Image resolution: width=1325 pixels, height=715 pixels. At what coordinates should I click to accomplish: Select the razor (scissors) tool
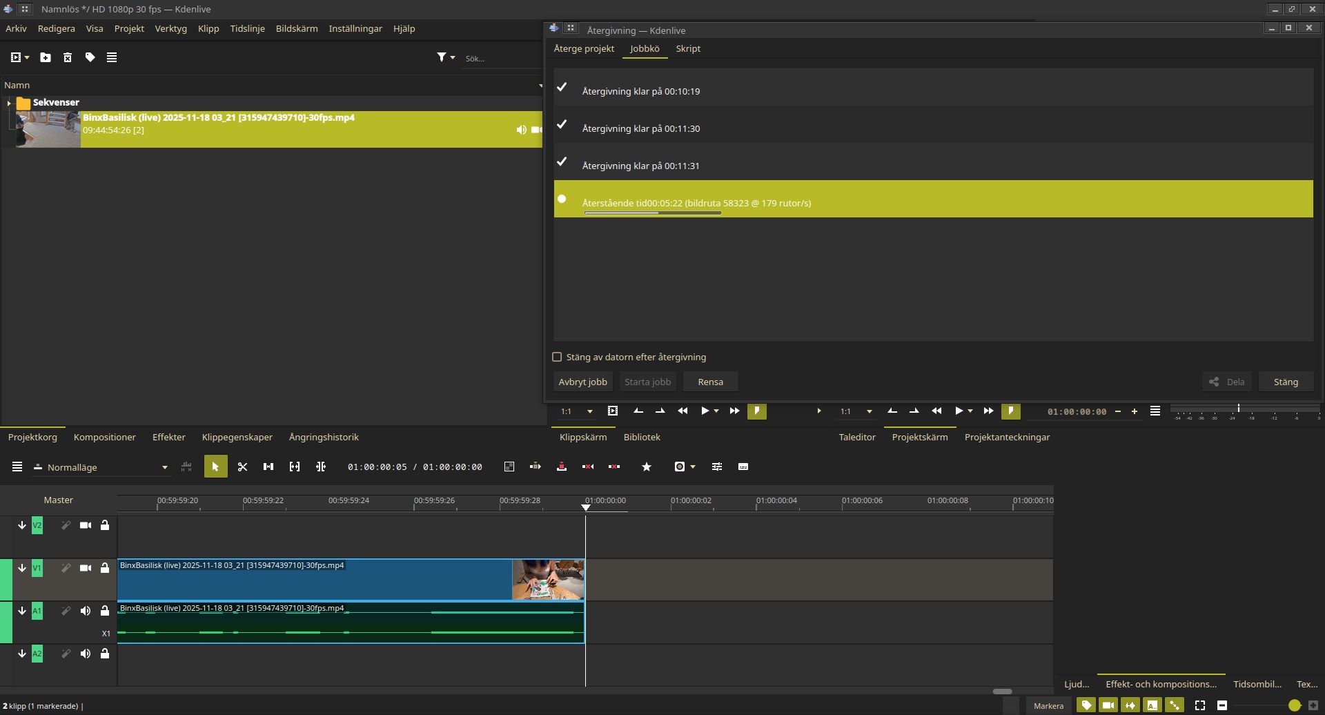pos(242,467)
